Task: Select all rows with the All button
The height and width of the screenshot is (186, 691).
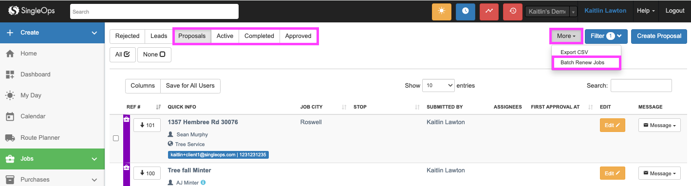Action: [x=122, y=55]
